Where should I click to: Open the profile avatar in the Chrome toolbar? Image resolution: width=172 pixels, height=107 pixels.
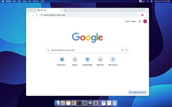click(142, 15)
